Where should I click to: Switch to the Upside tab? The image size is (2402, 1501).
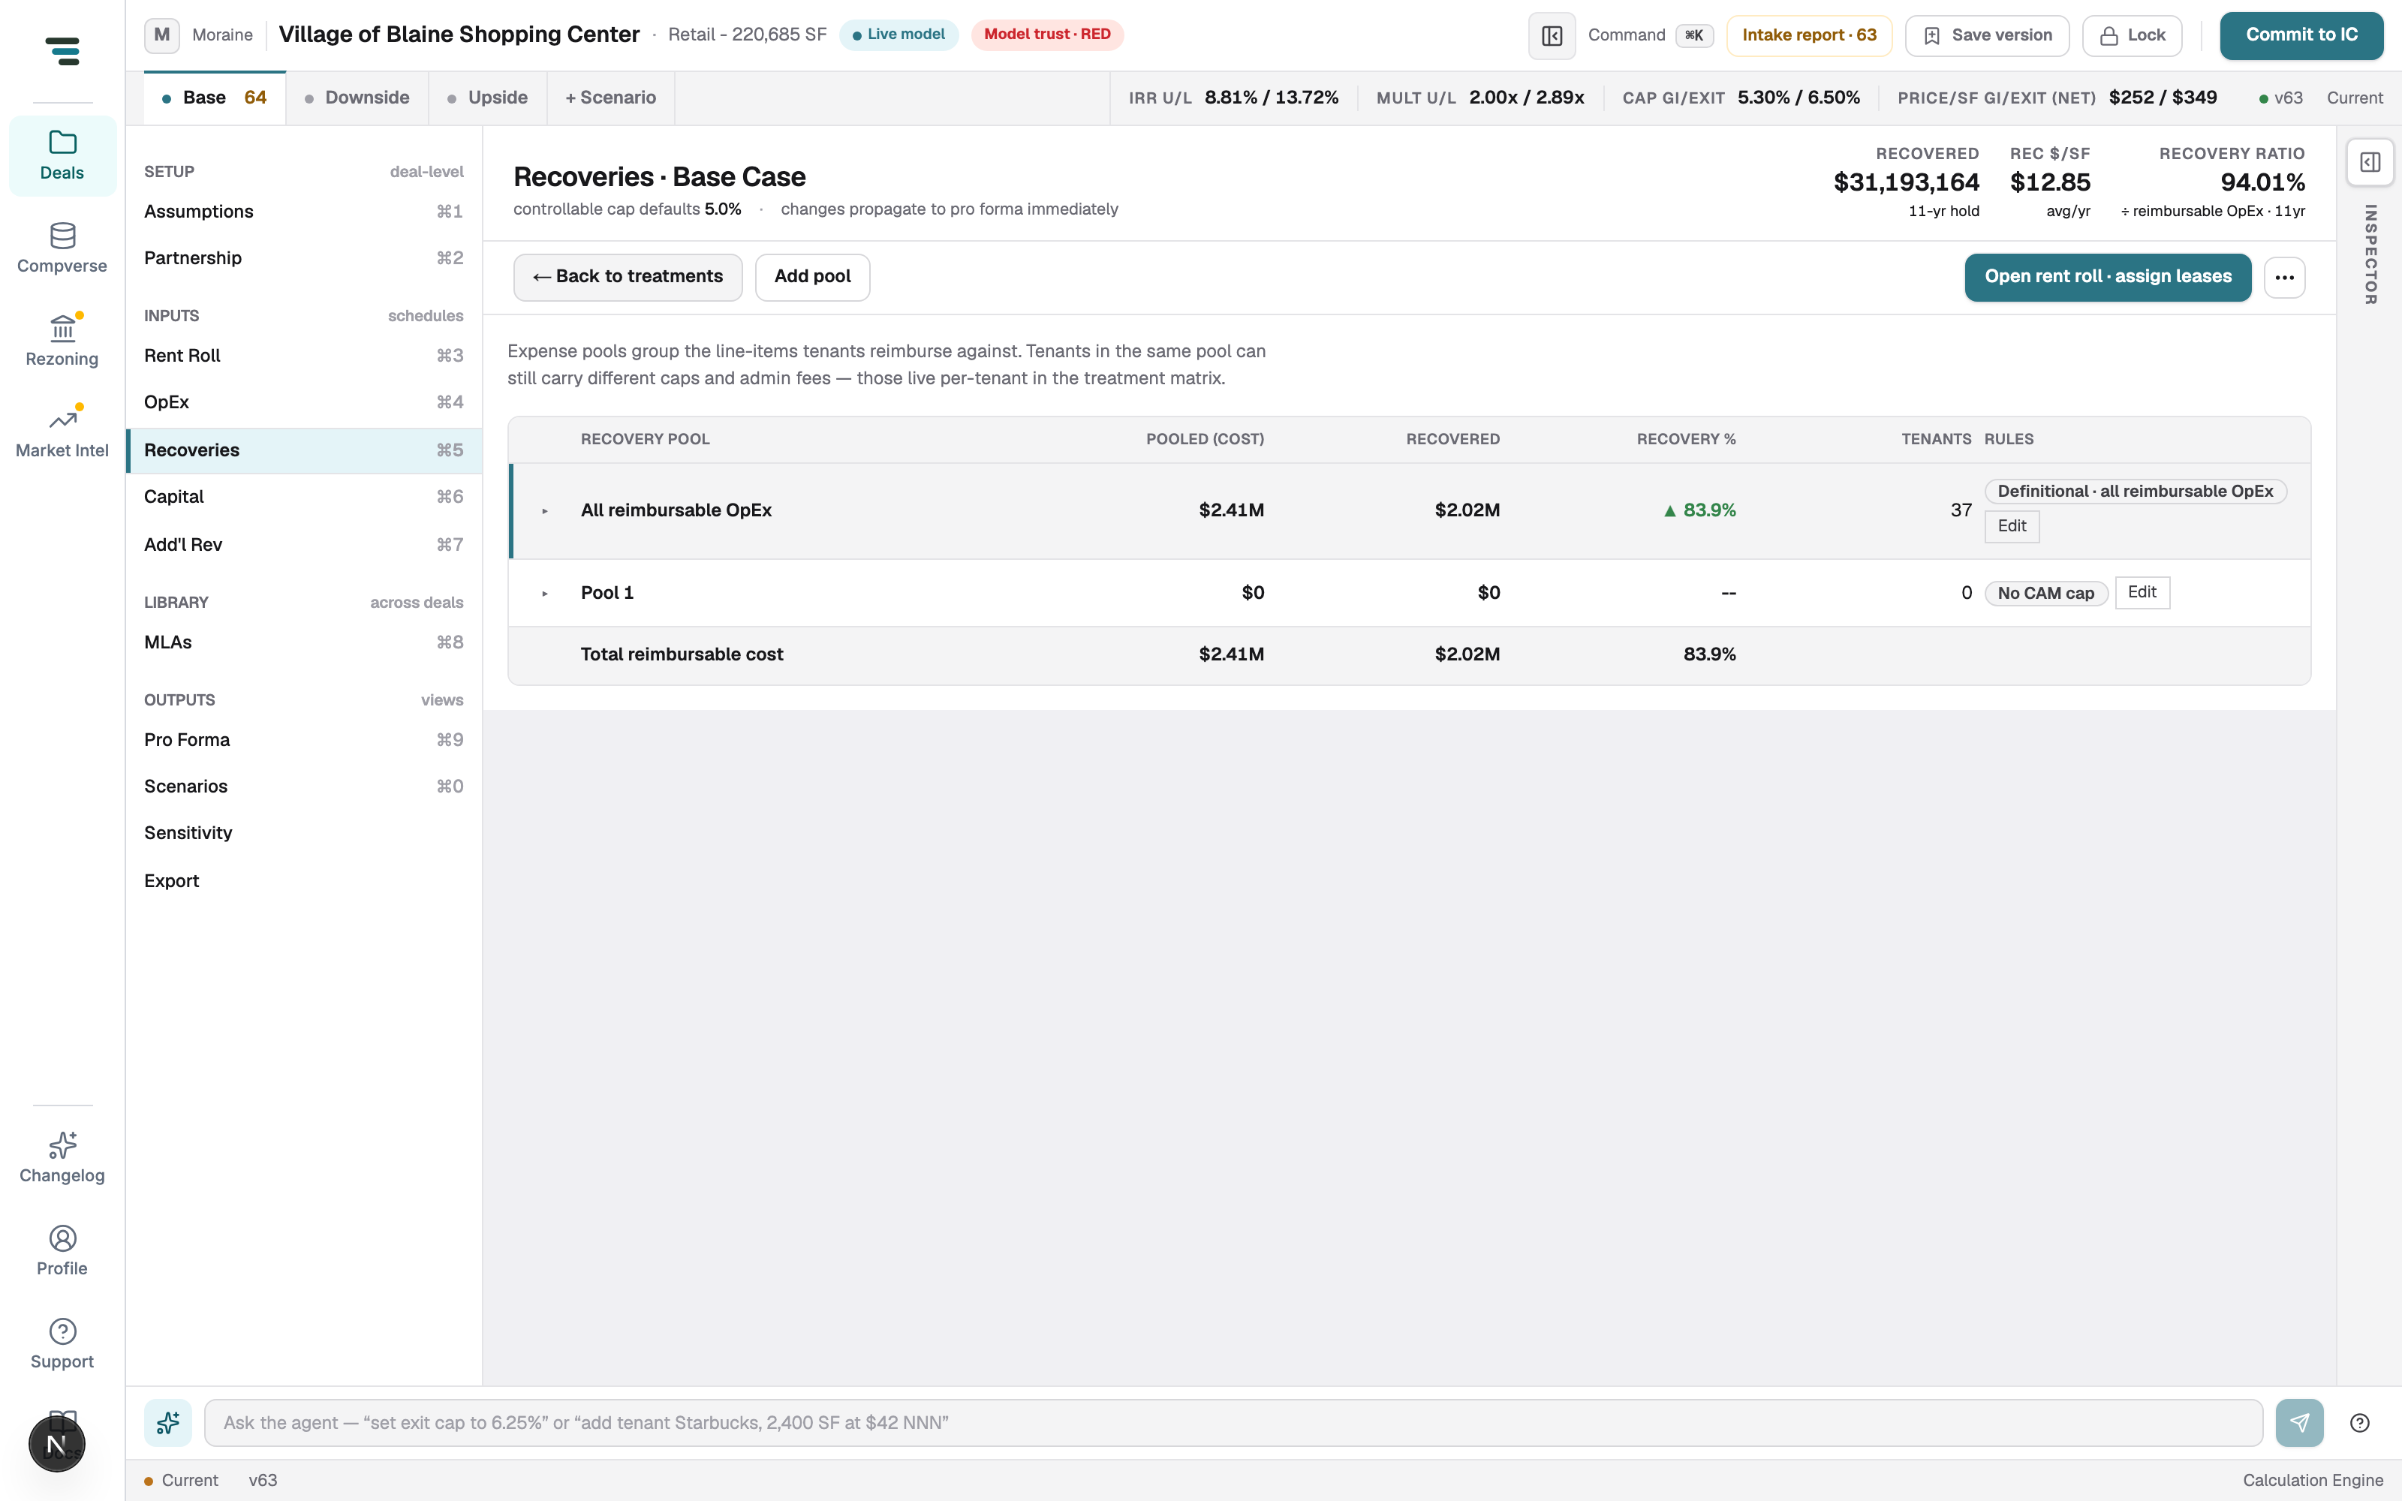(487, 98)
